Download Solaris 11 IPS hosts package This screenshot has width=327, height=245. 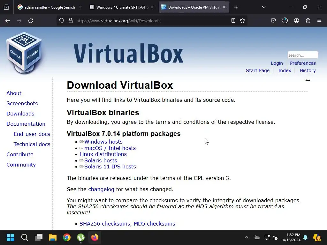pyautogui.click(x=110, y=167)
